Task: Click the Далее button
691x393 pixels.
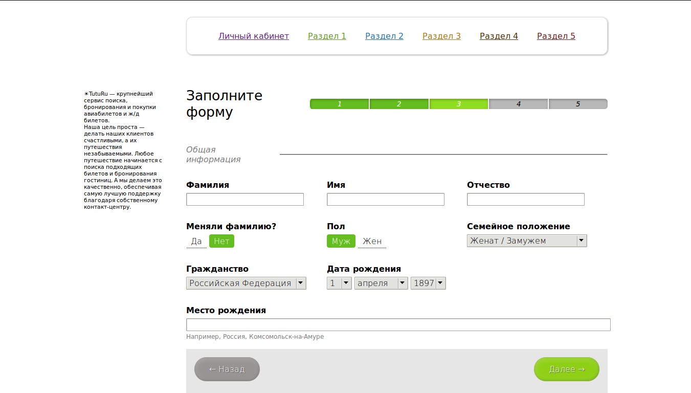Action: click(567, 369)
